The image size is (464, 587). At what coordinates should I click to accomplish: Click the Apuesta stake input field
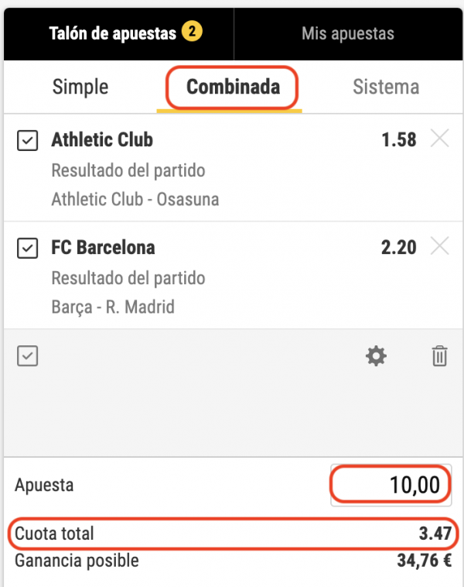[390, 486]
